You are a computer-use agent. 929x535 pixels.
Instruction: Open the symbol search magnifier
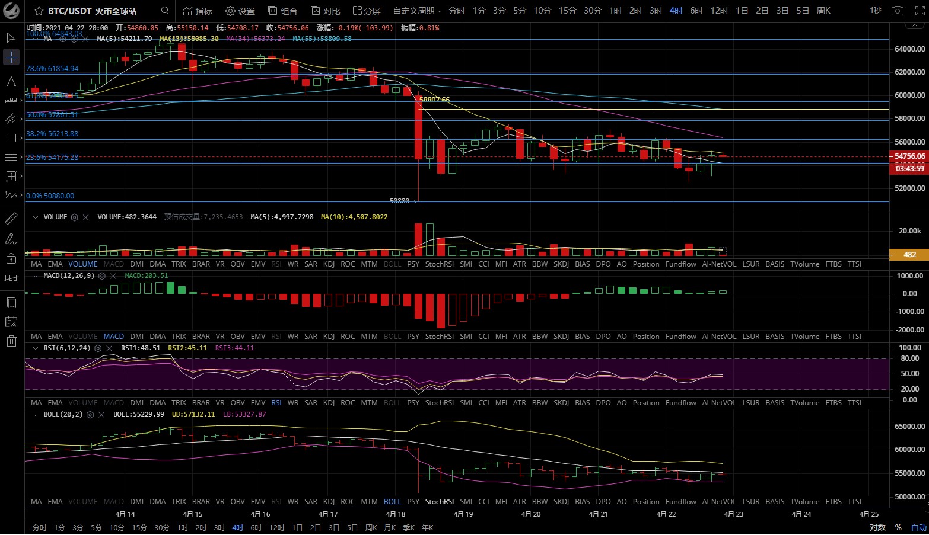point(165,11)
